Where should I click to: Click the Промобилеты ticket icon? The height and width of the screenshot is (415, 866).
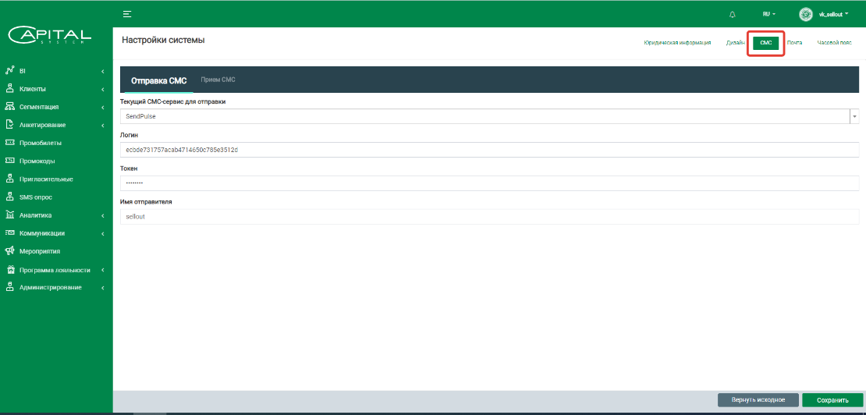pos(9,143)
